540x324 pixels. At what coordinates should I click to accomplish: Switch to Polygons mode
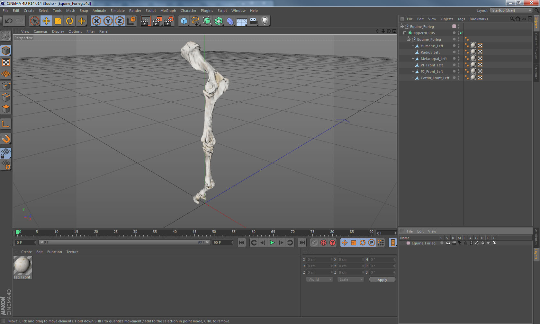[x=6, y=109]
